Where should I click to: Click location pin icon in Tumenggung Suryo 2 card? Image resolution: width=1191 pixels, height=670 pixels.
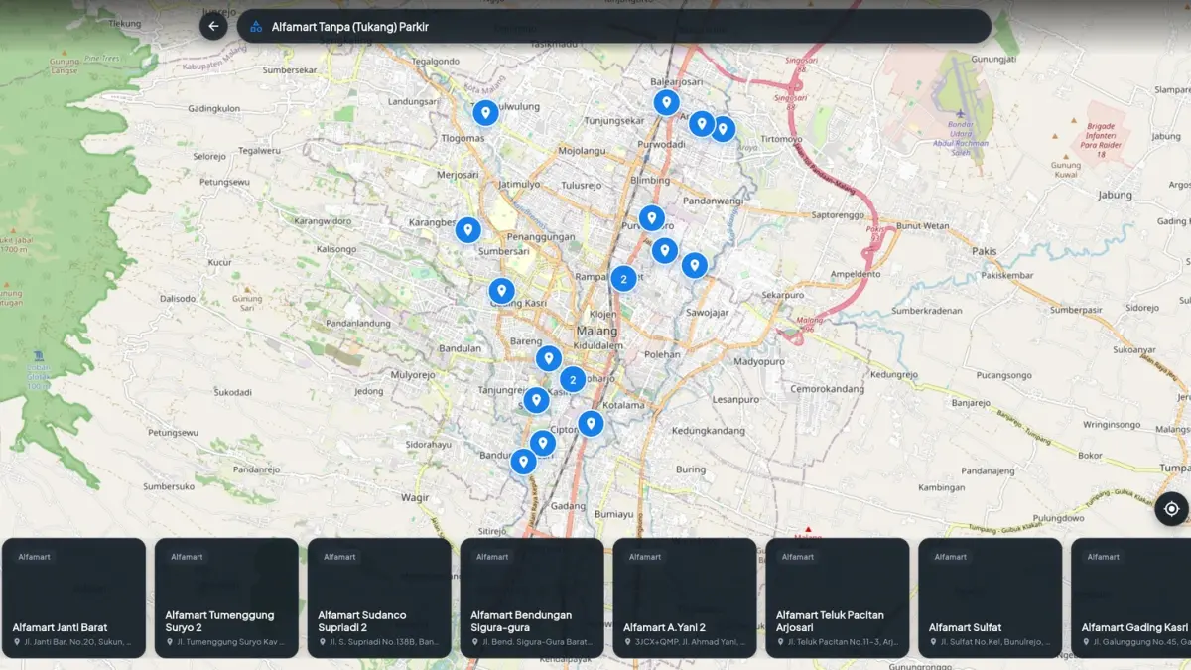pyautogui.click(x=170, y=642)
